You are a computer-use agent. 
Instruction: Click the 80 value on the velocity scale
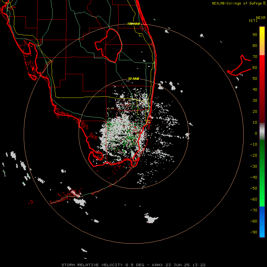(x=255, y=45)
